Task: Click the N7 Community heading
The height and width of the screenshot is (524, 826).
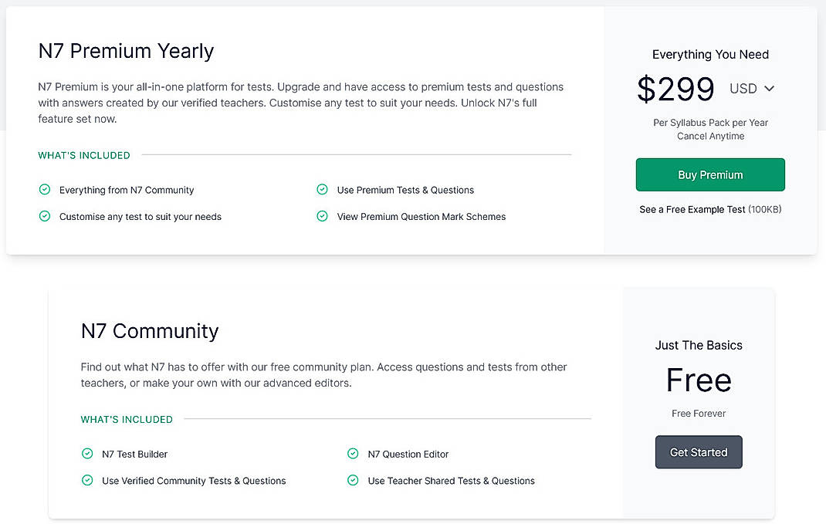Action: pyautogui.click(x=150, y=331)
